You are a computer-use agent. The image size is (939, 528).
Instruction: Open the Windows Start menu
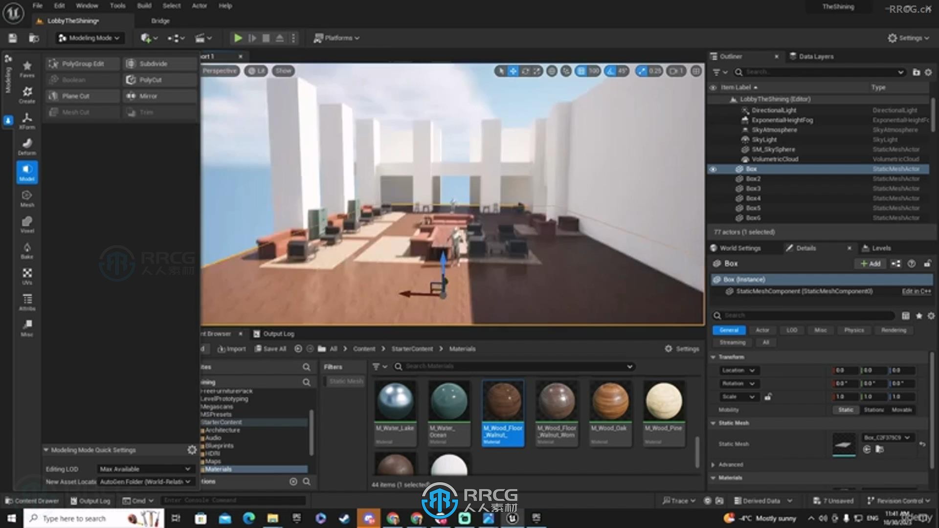(x=11, y=518)
